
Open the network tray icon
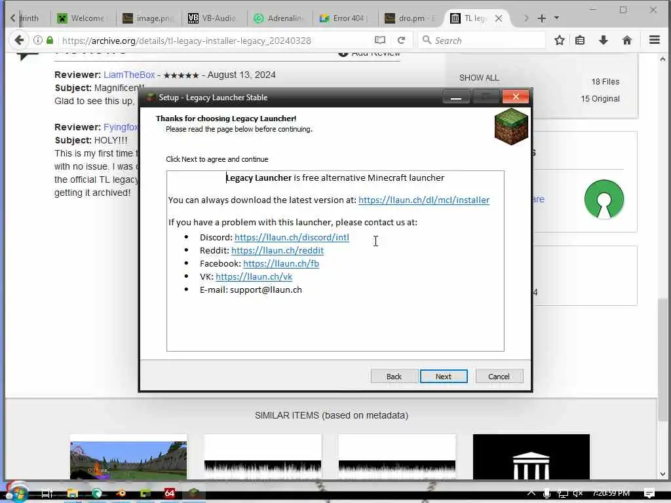563,493
